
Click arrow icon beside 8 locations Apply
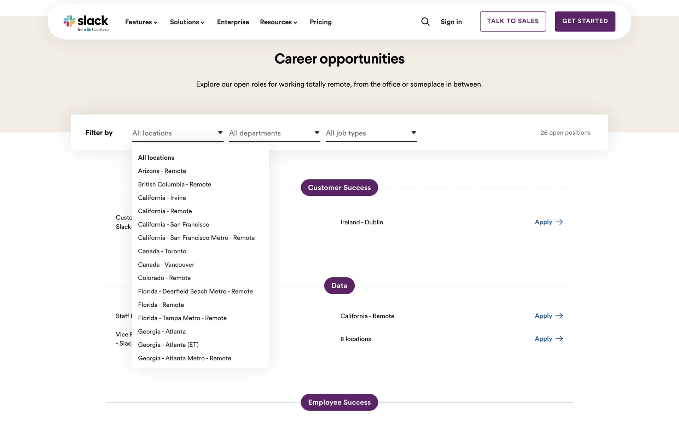559,339
